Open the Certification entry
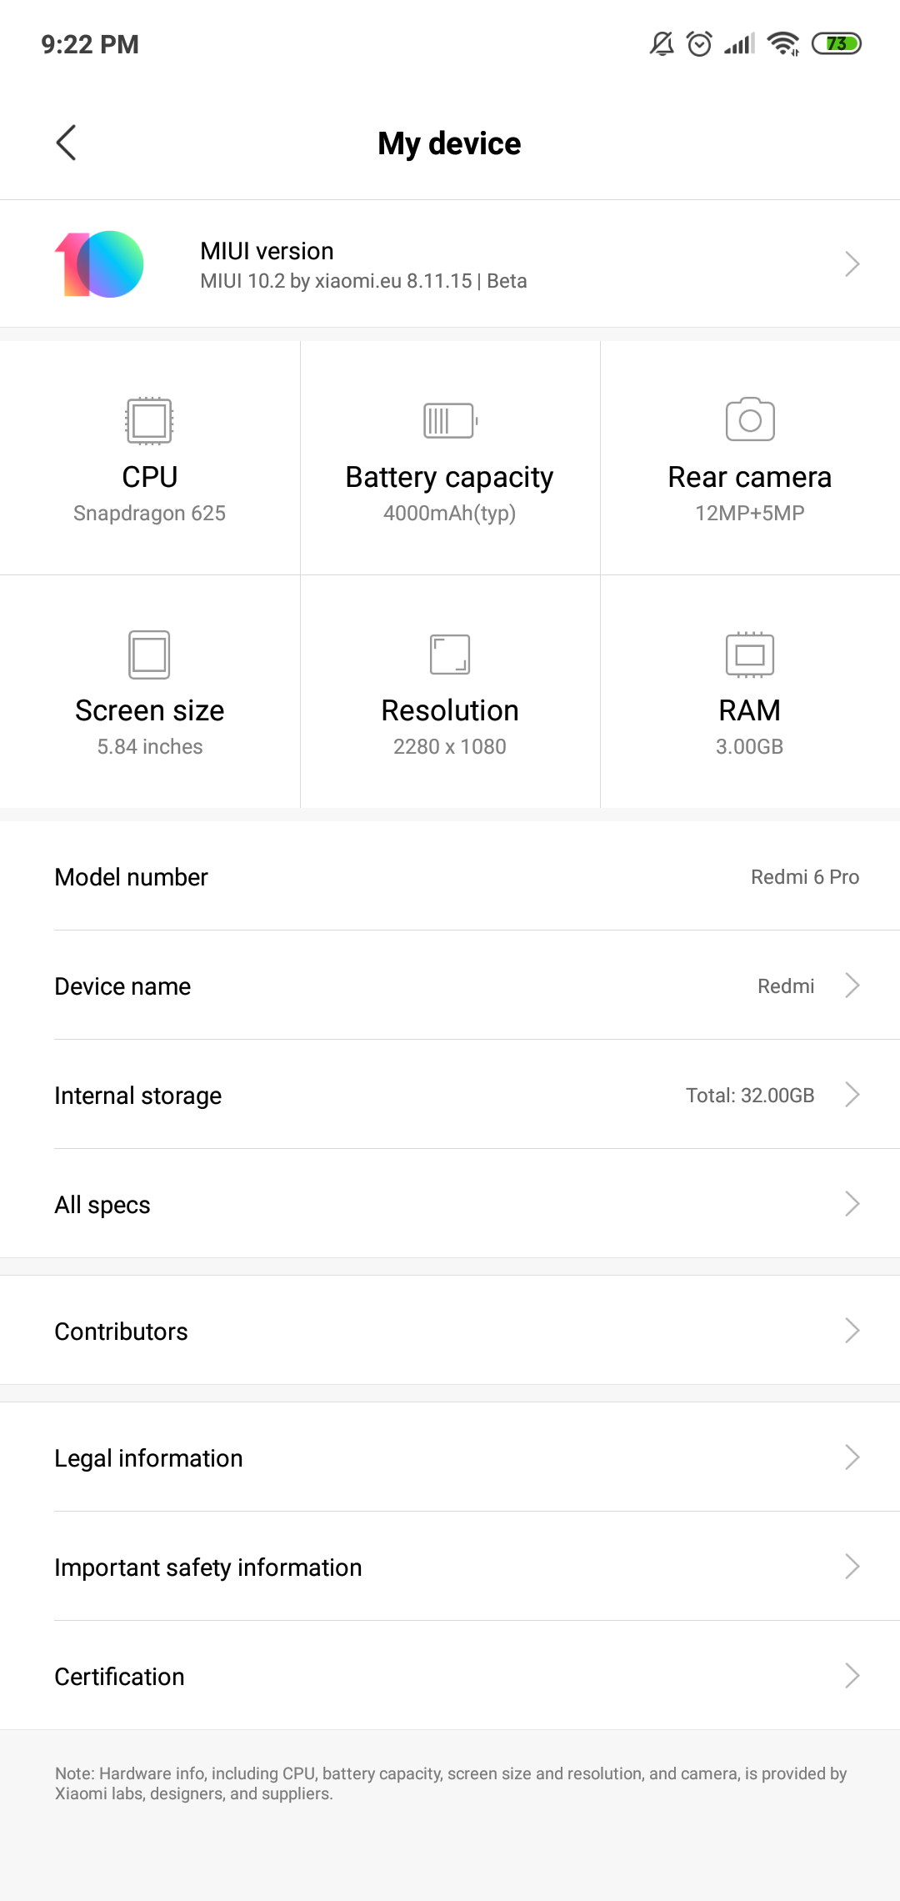Viewport: 900px width, 1901px height. click(450, 1676)
